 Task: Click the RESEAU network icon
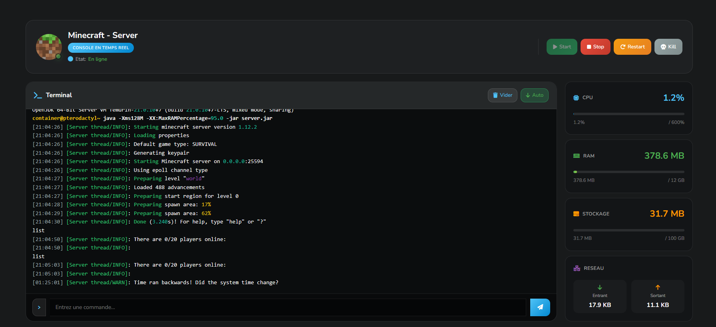577,268
